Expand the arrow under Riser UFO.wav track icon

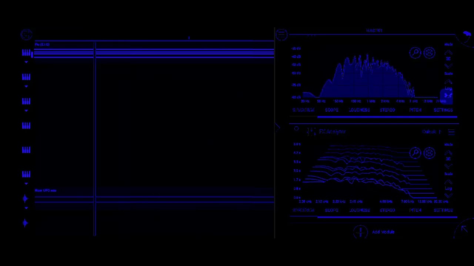click(x=26, y=208)
